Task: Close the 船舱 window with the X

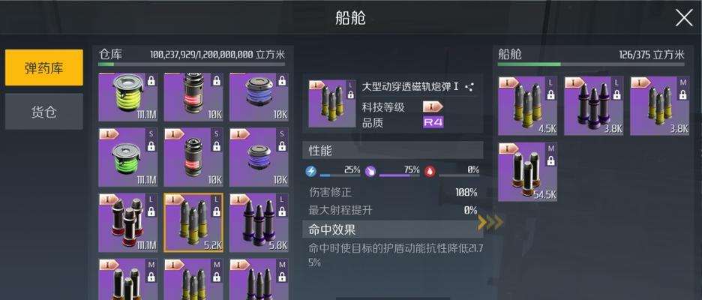Action: click(x=684, y=18)
